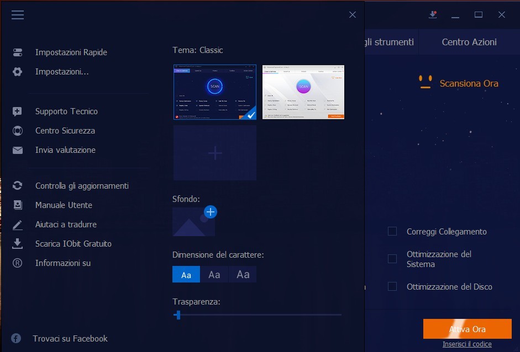Open Impostazioni Rapide toggle icon
Viewport: 520px width, 352px height.
(18, 52)
